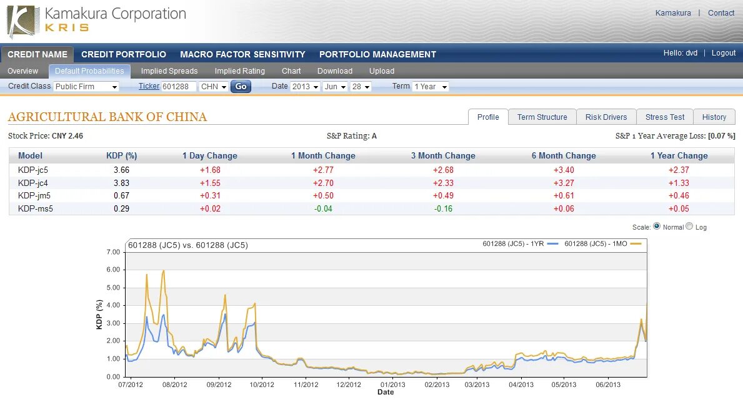Click the Kamakura header link
This screenshot has height=400, width=743.
[x=673, y=12]
